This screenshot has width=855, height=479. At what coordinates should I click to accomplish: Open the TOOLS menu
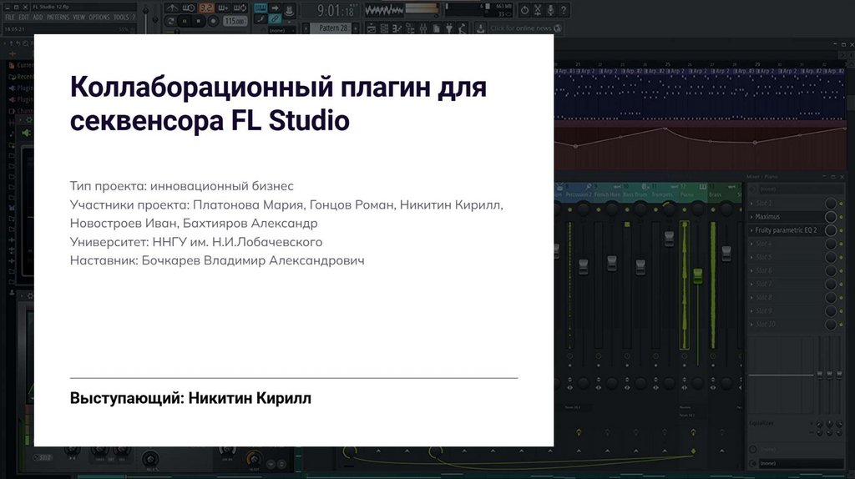point(121,18)
